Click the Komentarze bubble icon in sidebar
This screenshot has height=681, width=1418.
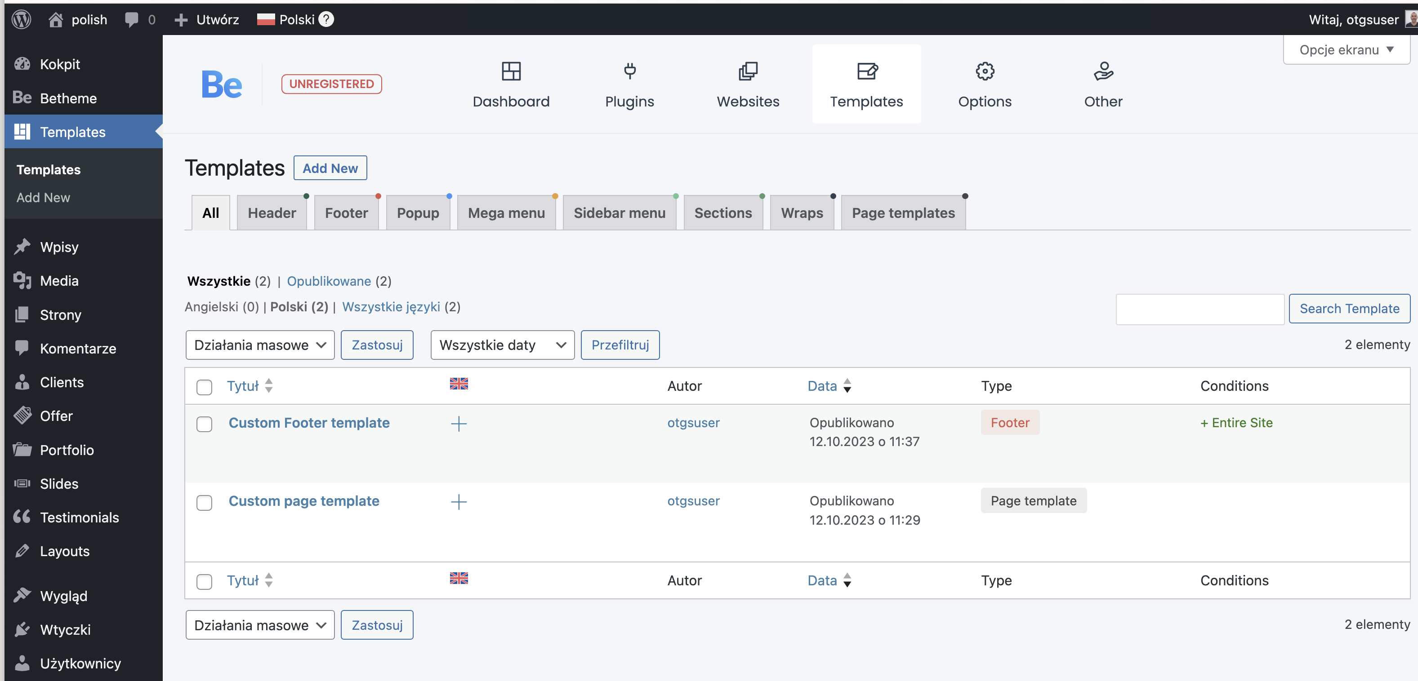(22, 348)
